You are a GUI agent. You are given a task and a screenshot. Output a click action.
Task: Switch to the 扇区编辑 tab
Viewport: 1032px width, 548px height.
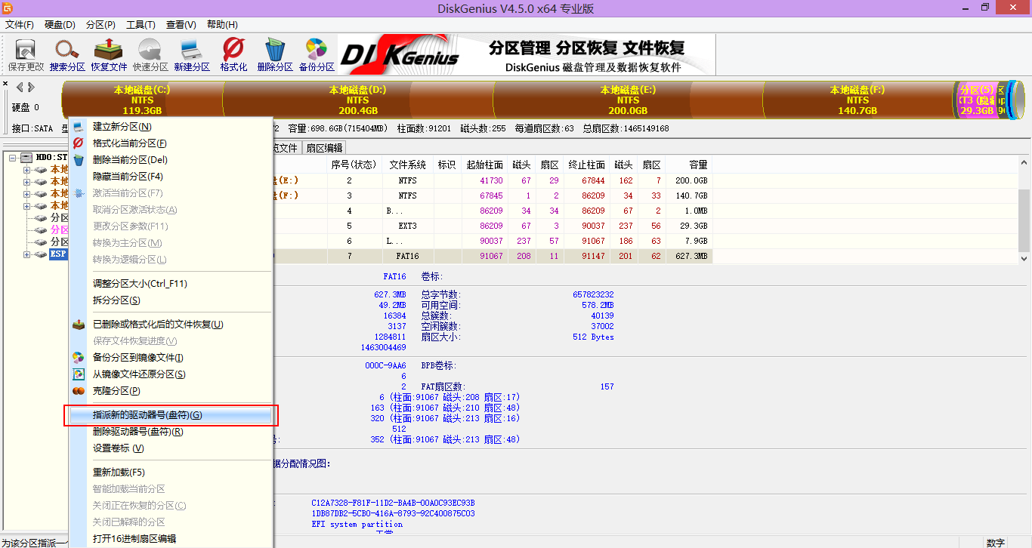point(323,148)
